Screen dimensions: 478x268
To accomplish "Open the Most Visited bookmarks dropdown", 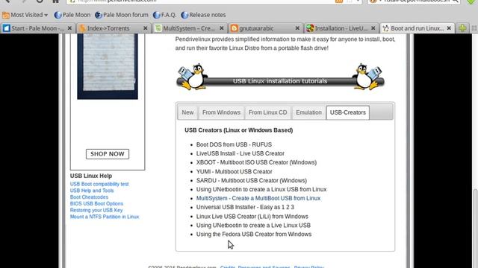I will click(25, 15).
